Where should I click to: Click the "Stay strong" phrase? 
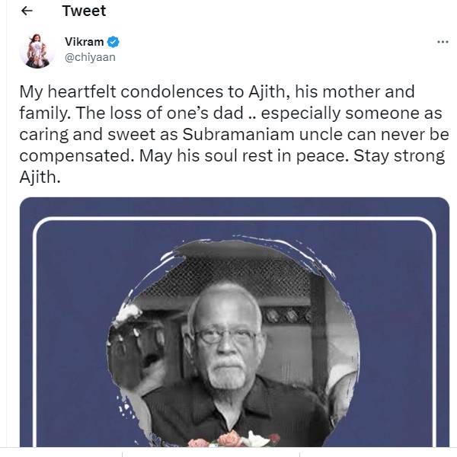398,156
